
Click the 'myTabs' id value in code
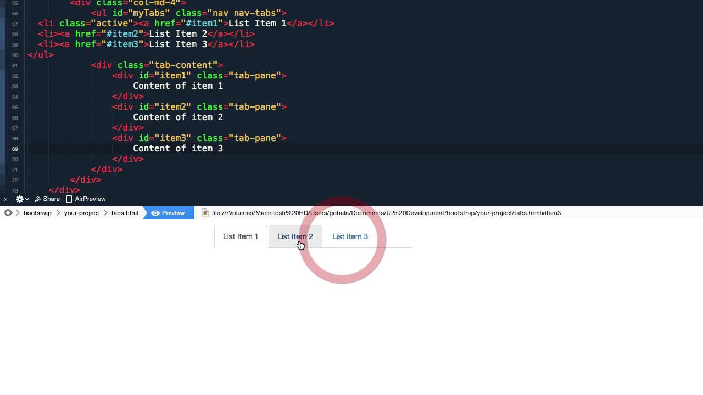click(x=149, y=13)
